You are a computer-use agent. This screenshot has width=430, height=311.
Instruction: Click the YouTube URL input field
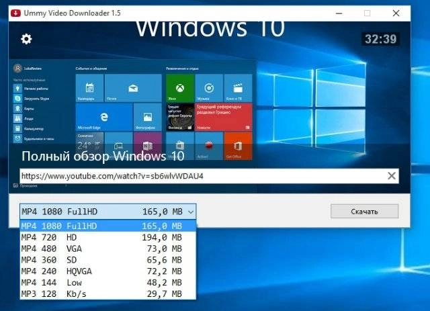(x=209, y=176)
